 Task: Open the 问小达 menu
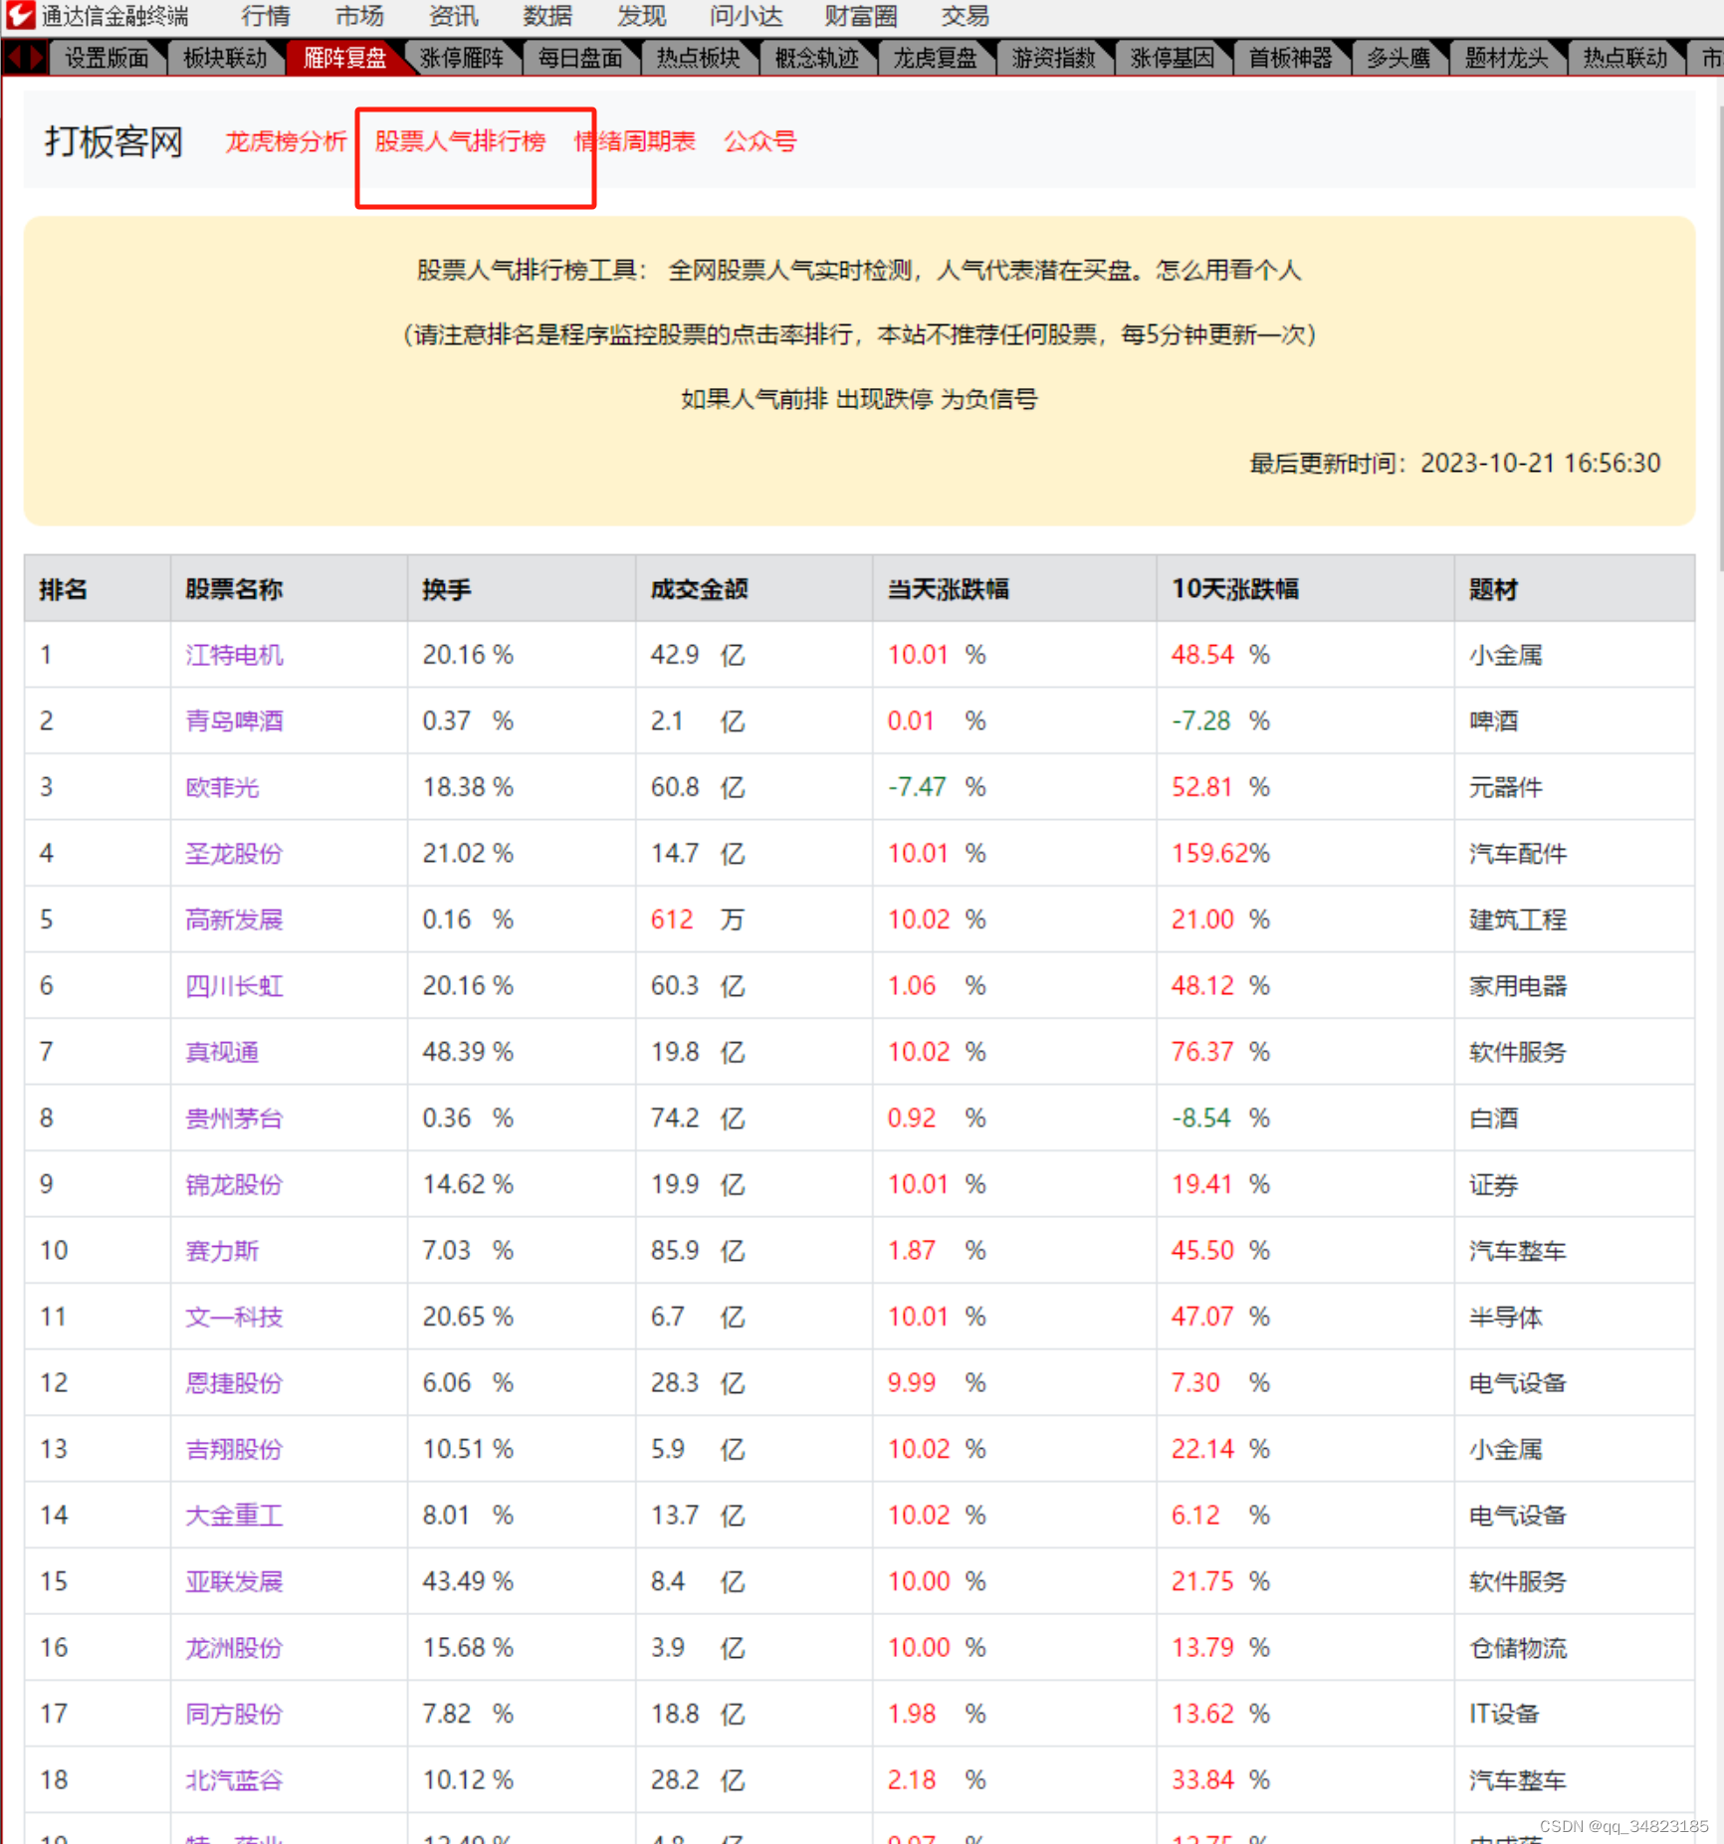(x=746, y=16)
